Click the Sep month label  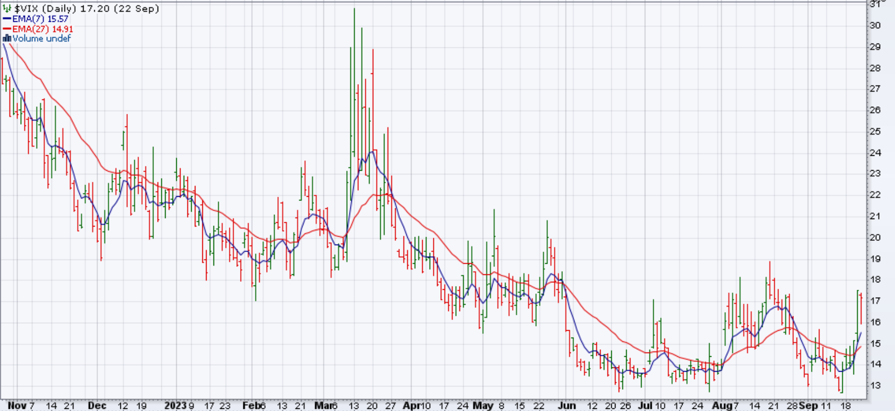click(x=808, y=406)
